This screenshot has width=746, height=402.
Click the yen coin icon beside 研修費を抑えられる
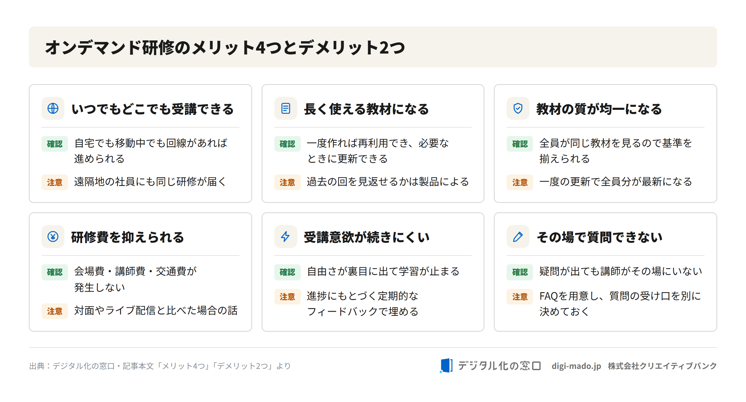(53, 237)
